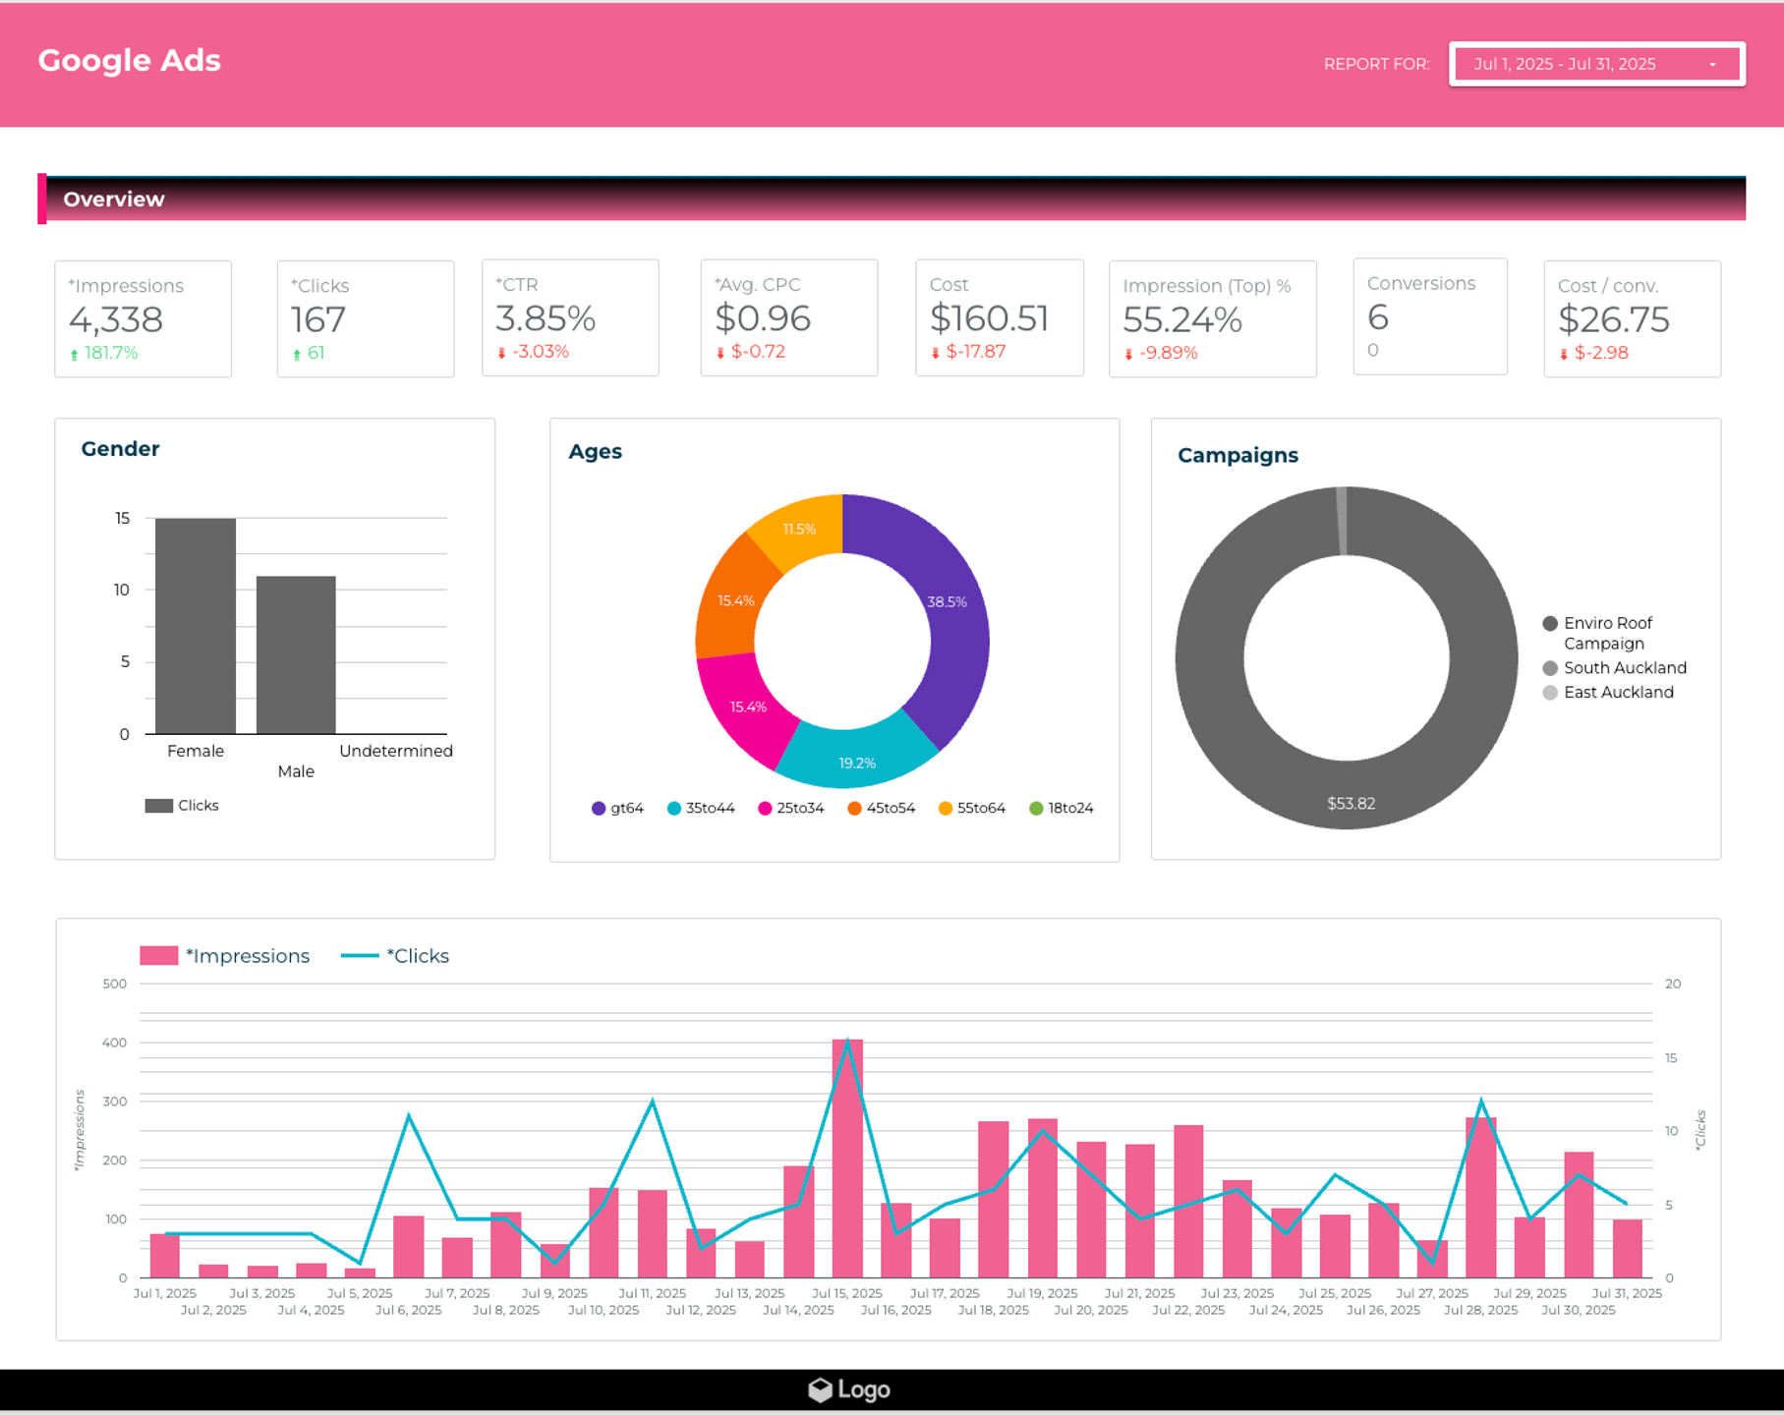Select the gt64 legend color dot
Viewport: 1784px width, 1415px height.
(599, 809)
